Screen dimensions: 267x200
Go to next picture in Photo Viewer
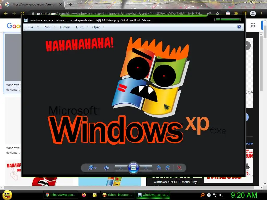[146, 168]
